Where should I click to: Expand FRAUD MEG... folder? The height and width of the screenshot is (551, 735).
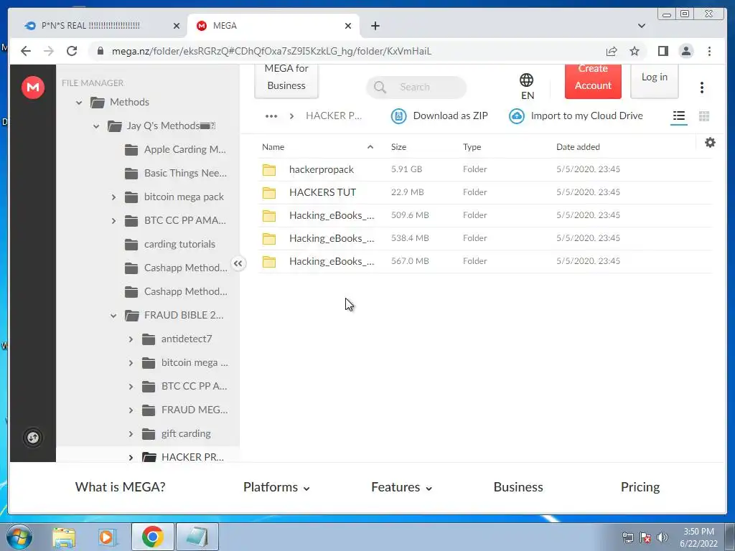point(131,410)
